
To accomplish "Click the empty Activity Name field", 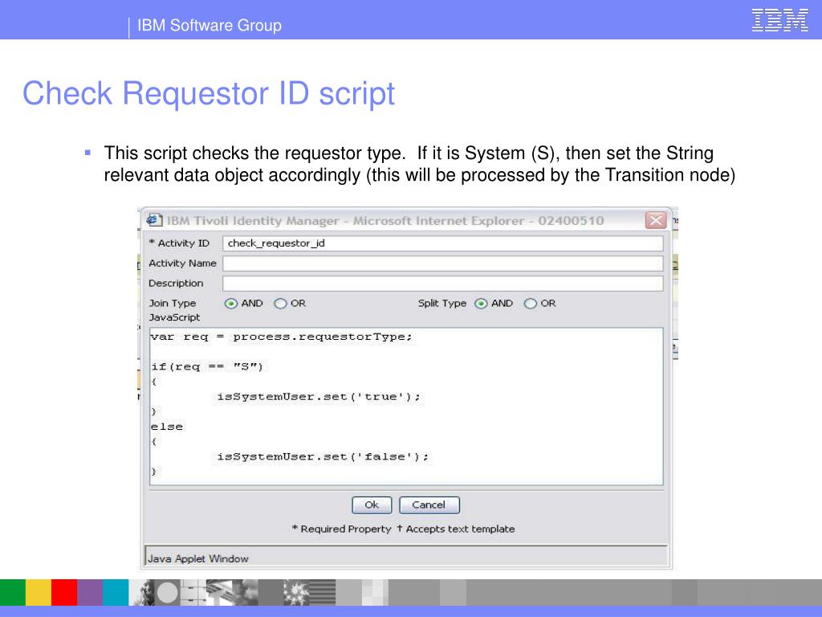I will pos(443,264).
